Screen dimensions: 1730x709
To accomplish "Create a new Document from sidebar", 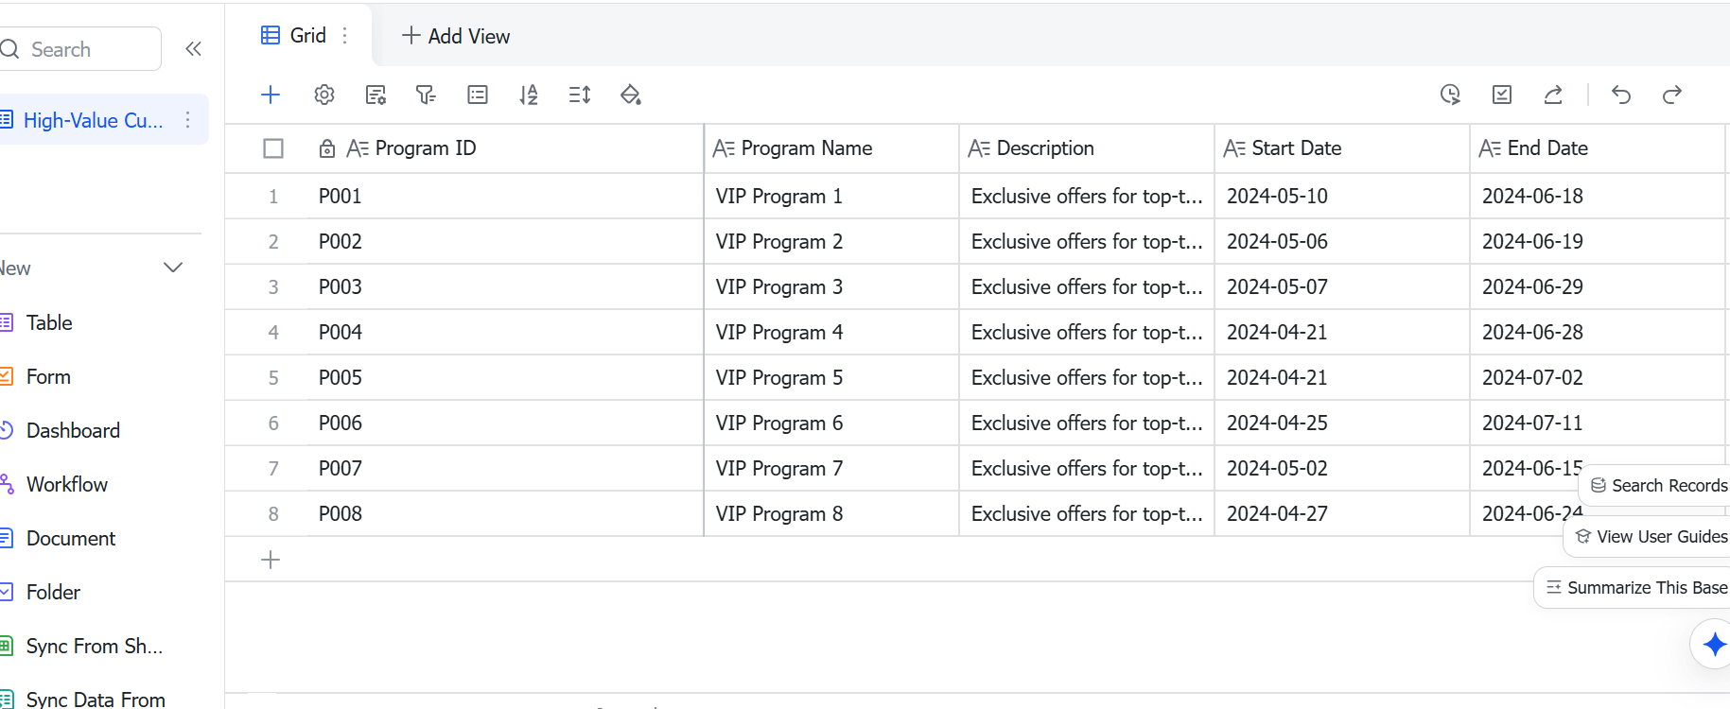I will pyautogui.click(x=71, y=538).
